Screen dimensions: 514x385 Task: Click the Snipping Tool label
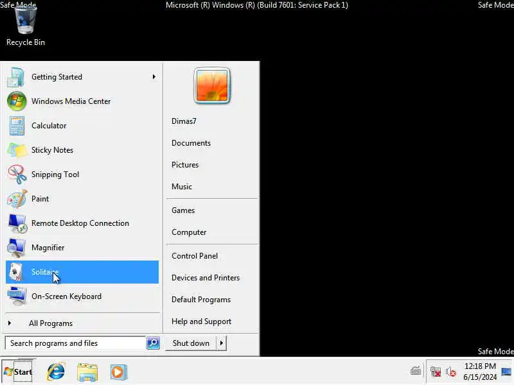click(55, 175)
